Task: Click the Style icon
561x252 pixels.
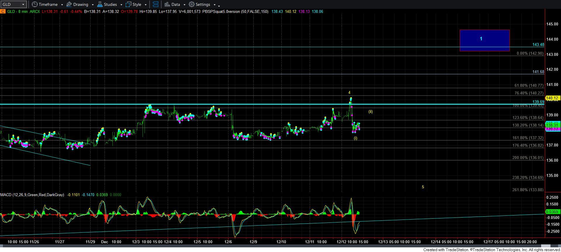Action: (128, 4)
